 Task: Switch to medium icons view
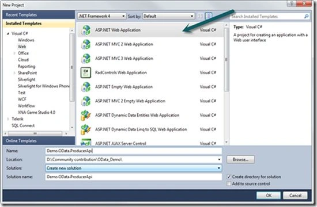coord(209,16)
